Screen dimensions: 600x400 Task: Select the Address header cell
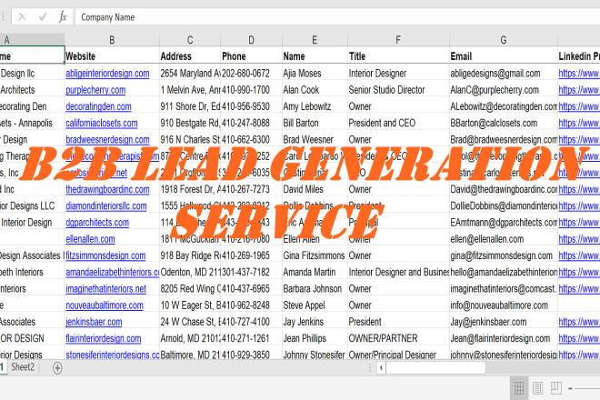click(x=190, y=56)
